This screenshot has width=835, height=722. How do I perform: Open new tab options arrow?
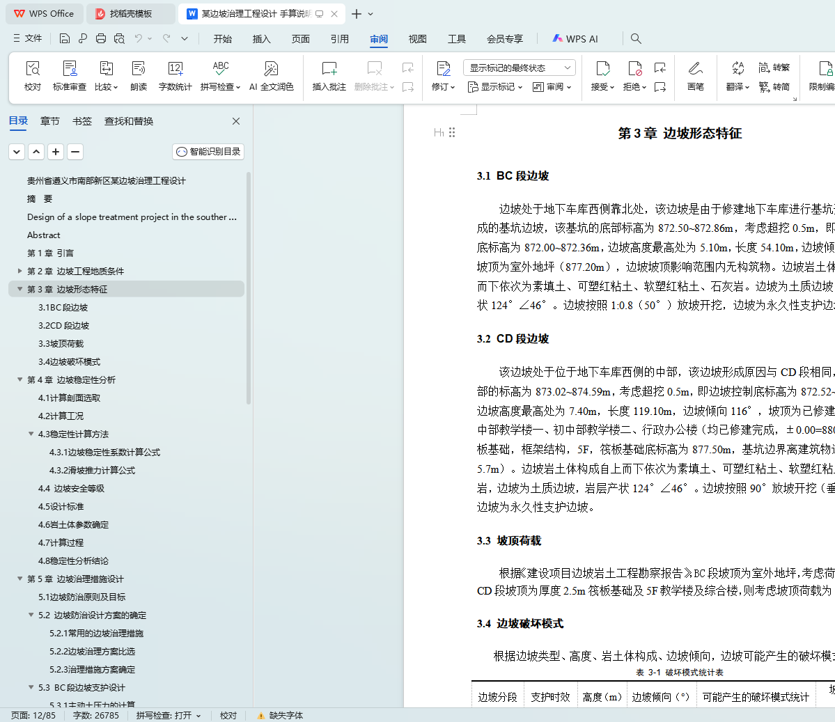(370, 14)
